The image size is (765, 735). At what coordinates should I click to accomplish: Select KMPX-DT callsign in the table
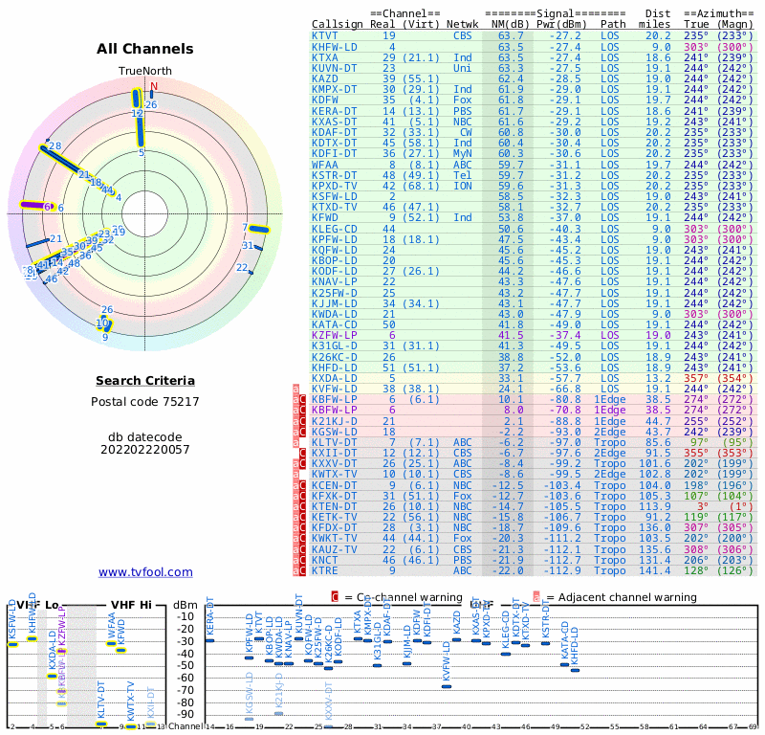334,89
